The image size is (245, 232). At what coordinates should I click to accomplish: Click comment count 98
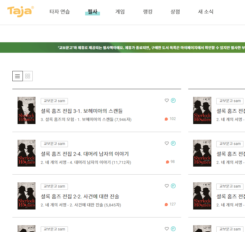(x=173, y=162)
